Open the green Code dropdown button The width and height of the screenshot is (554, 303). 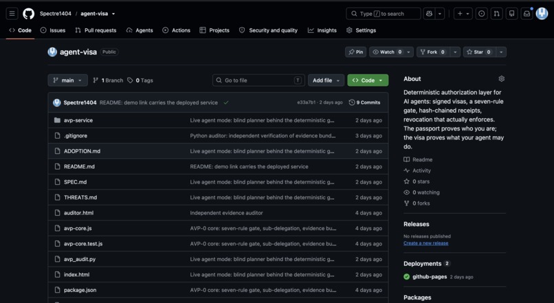tap(368, 80)
